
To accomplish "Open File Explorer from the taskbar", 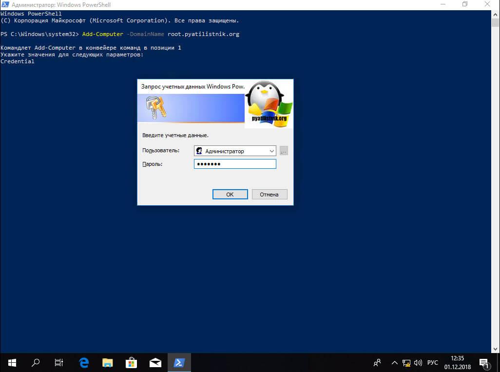I will point(108,362).
